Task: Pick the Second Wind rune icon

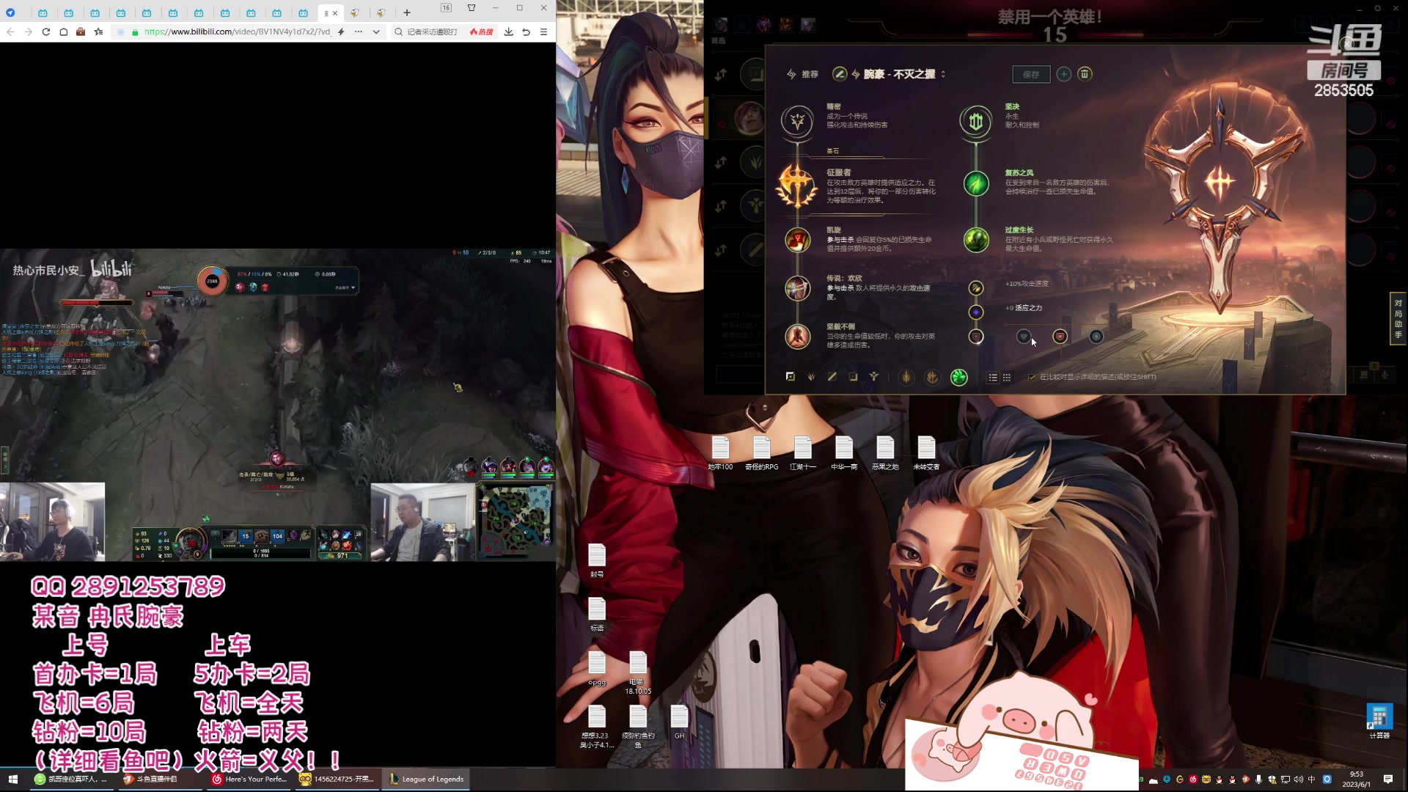Action: 976,183
